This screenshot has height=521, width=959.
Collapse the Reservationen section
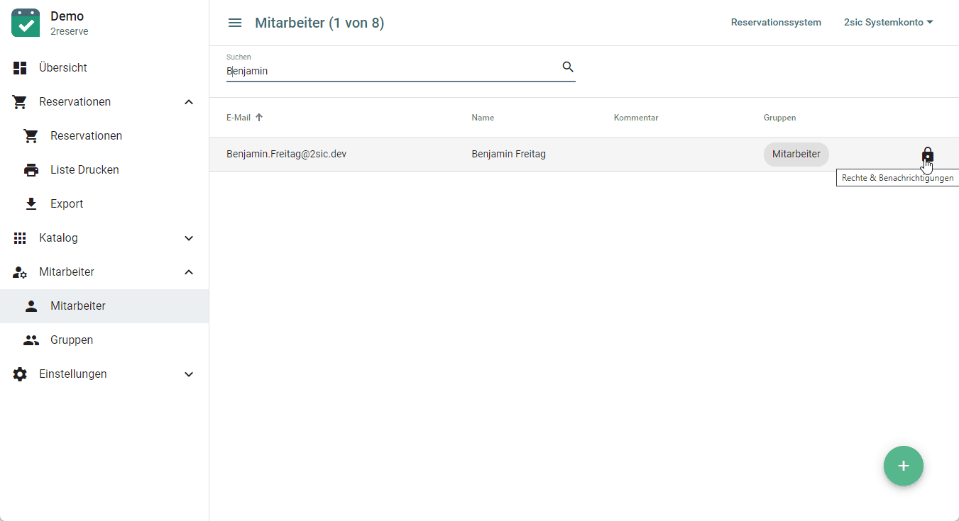click(x=189, y=102)
